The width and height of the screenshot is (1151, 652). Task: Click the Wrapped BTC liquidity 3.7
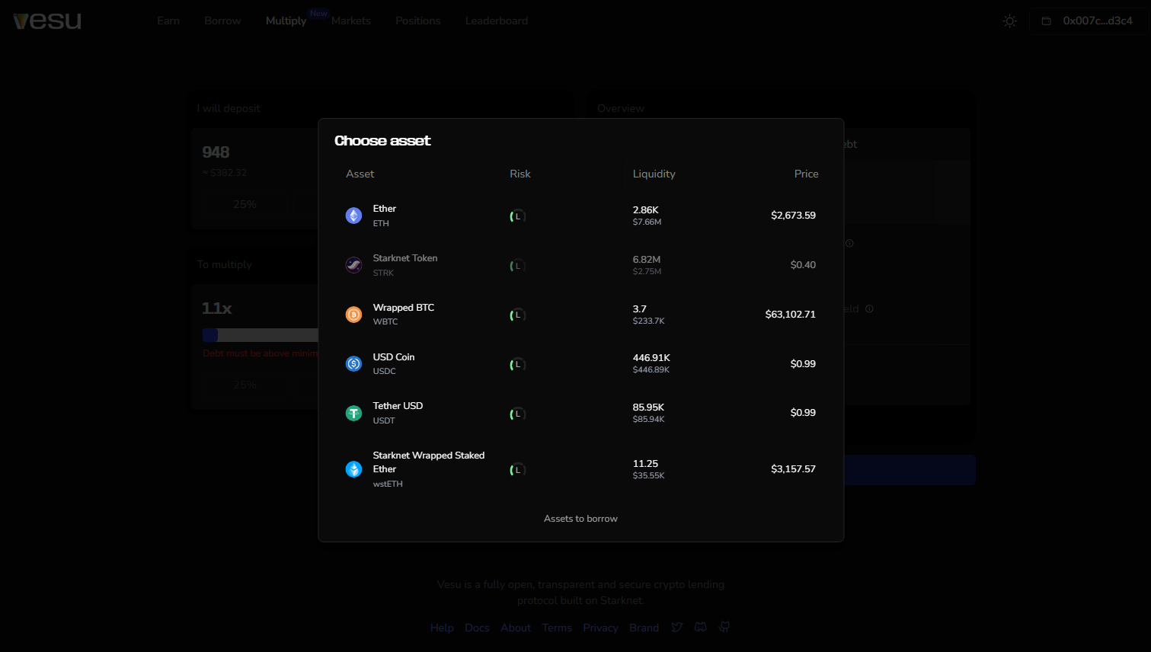(x=640, y=309)
